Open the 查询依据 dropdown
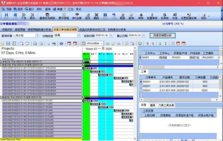Image resolution: width=223 pixels, height=141 pixels. (38, 35)
